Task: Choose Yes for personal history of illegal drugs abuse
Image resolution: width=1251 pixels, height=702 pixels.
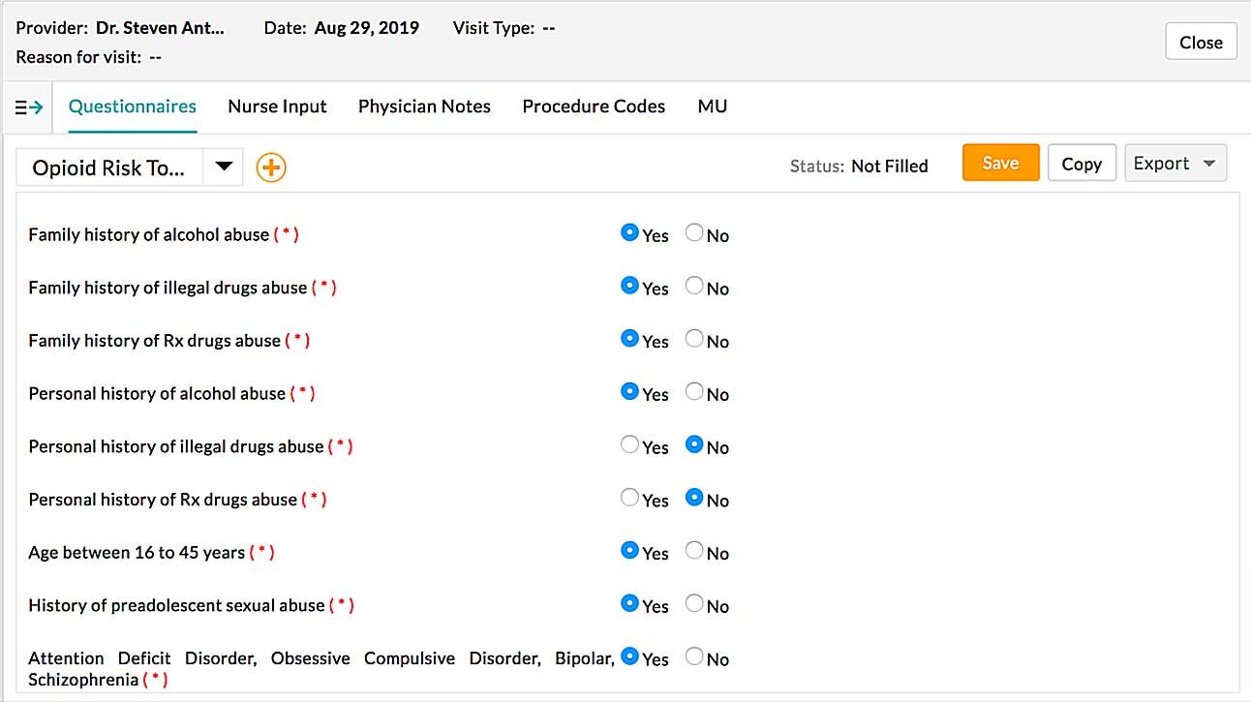Action: (x=630, y=445)
